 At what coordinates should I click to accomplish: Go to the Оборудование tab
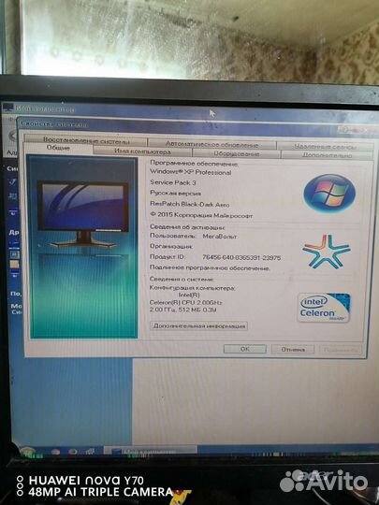pos(236,153)
